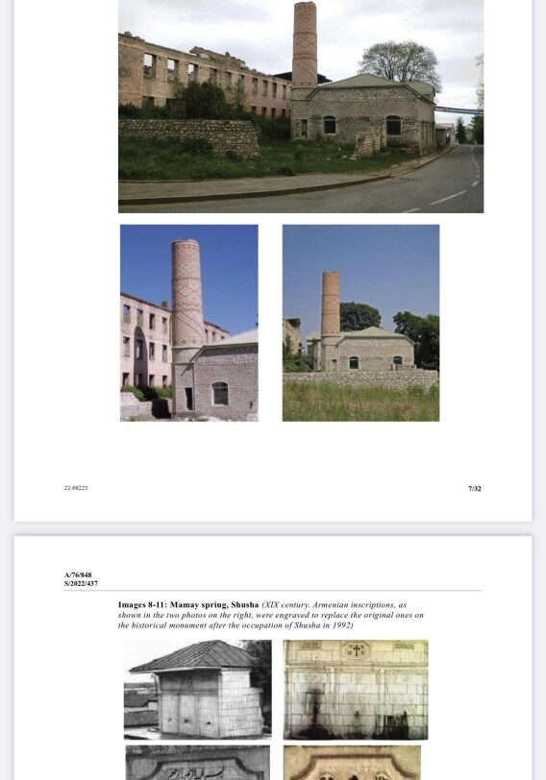546x780 pixels.
Task: Click the italic caption text about Armenian inscriptions
Action: point(271,616)
